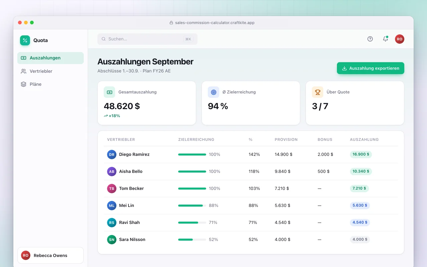
Task: Click Ravi Shah's RS avatar
Action: coord(112,223)
